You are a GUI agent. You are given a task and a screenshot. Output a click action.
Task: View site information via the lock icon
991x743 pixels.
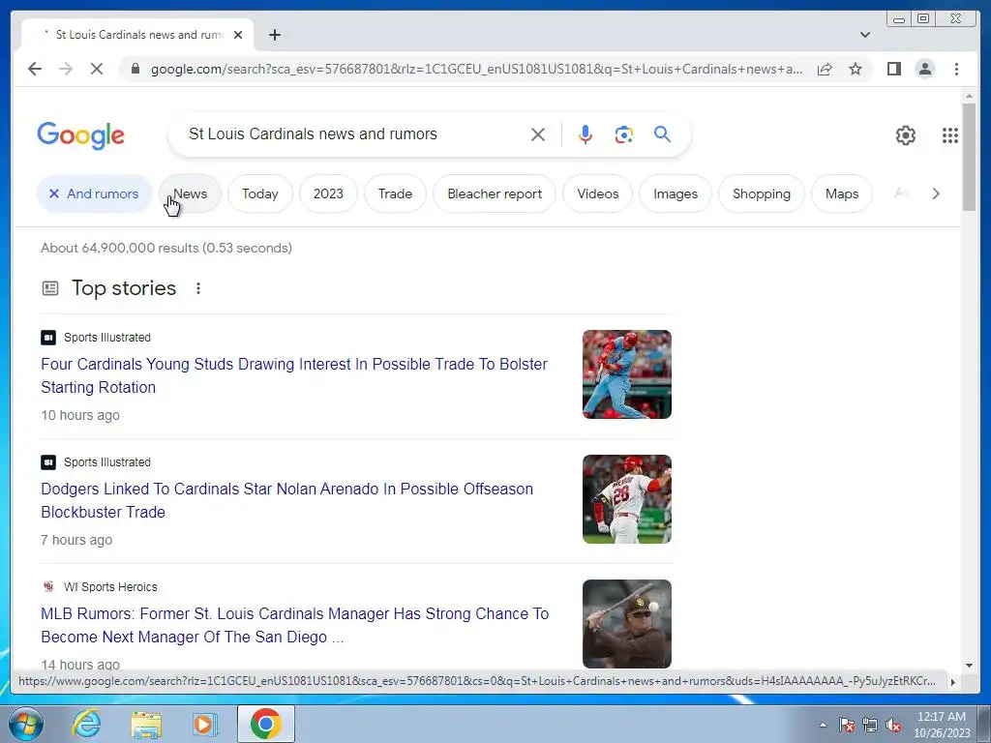[x=135, y=69]
